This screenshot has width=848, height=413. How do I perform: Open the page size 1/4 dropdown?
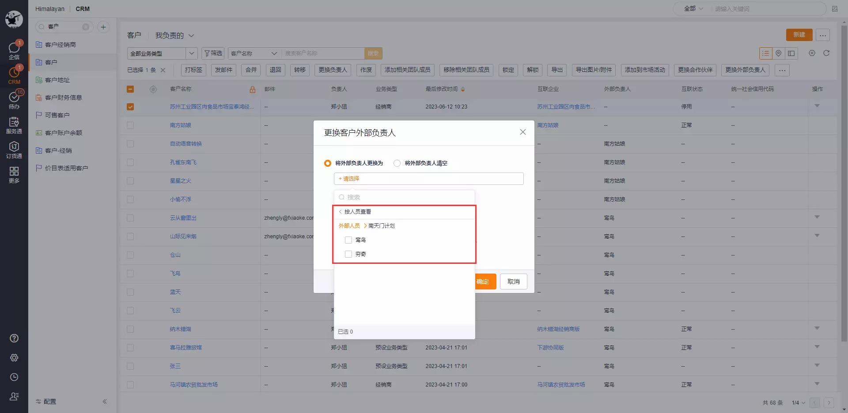click(x=799, y=403)
